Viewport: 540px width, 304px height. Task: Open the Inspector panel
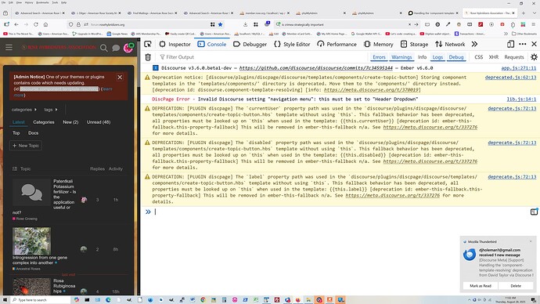click(x=175, y=44)
